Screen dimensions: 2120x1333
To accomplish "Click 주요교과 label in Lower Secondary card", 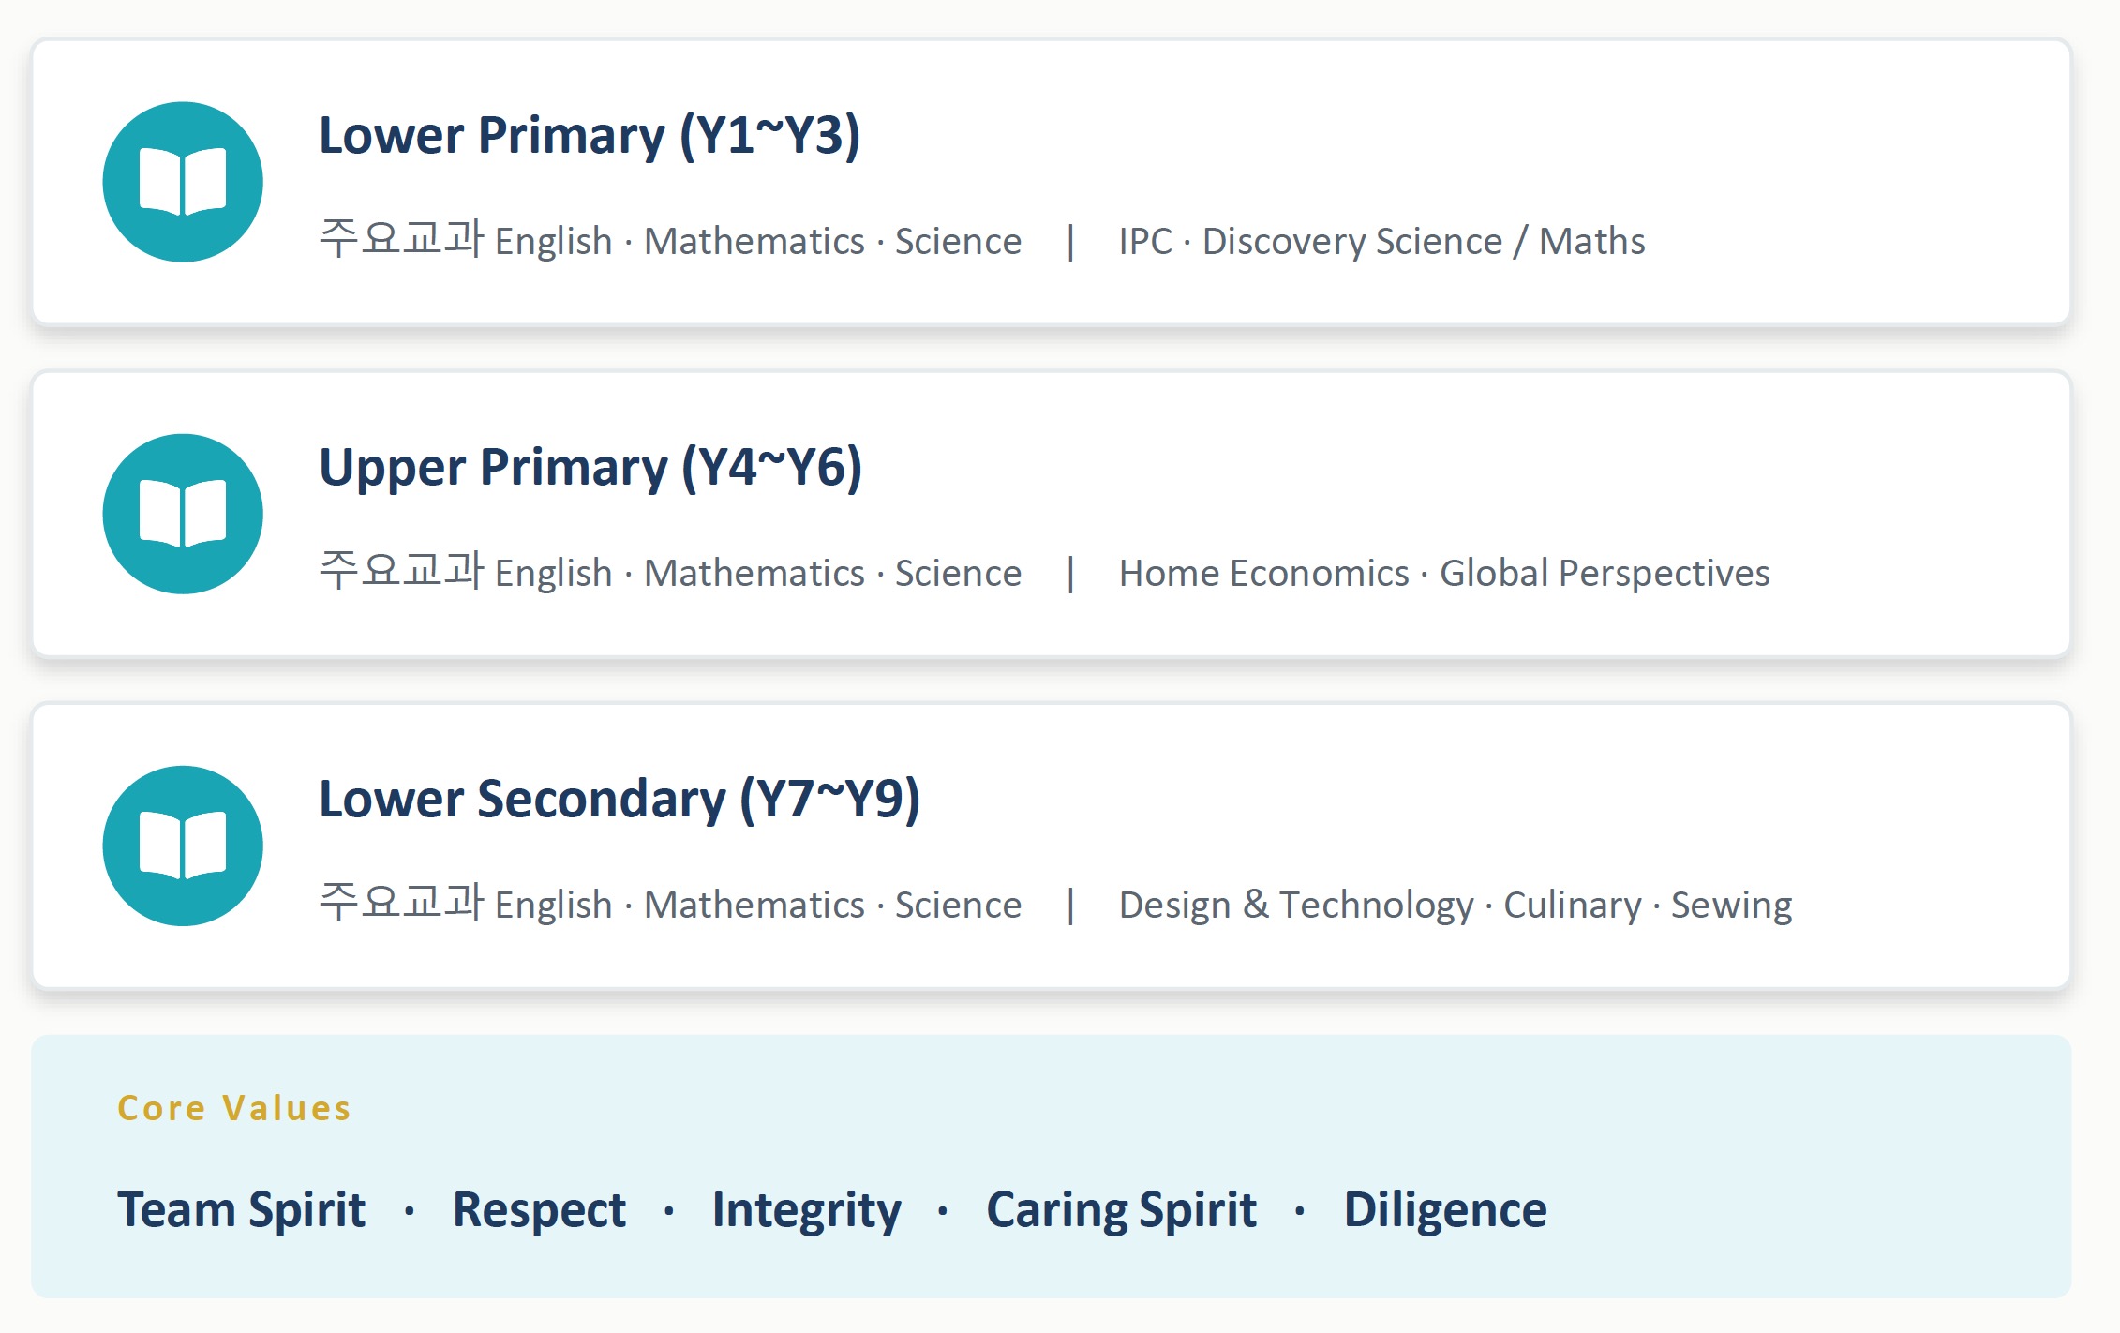I will point(401,902).
